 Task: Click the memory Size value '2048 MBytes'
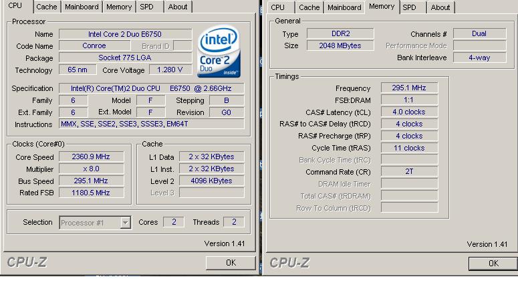[x=341, y=45]
